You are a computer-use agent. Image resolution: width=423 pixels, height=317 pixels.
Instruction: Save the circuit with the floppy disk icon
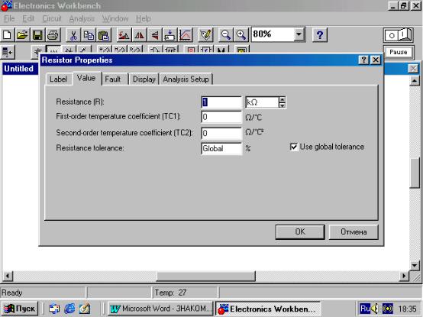[x=37, y=35]
